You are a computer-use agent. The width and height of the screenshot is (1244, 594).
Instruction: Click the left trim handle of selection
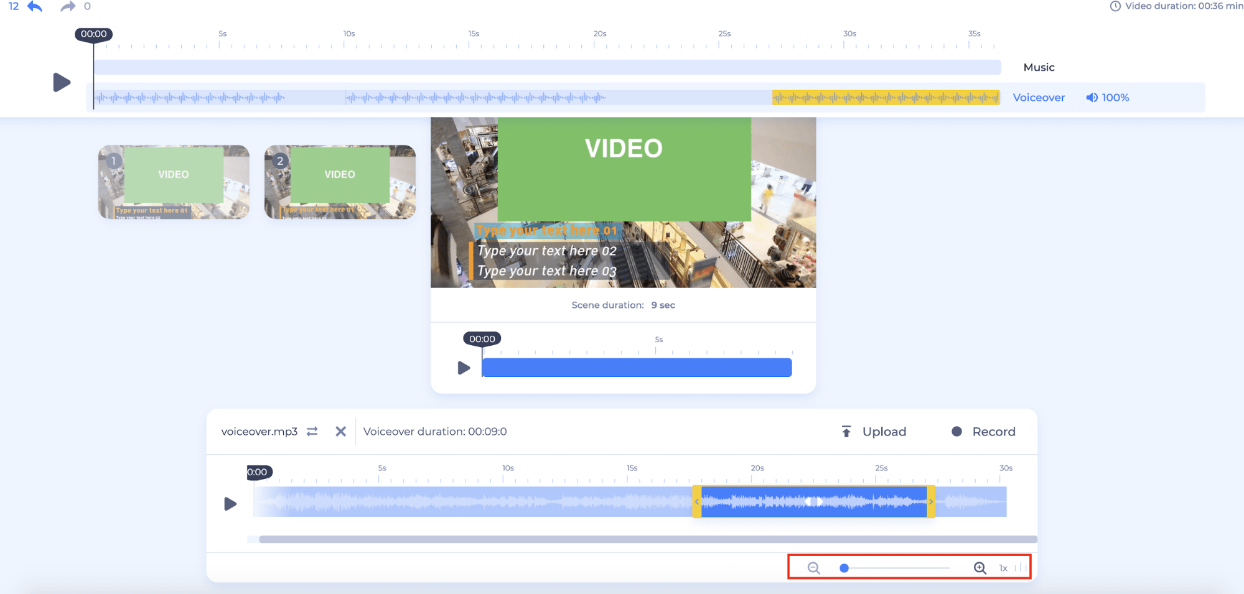tap(697, 502)
